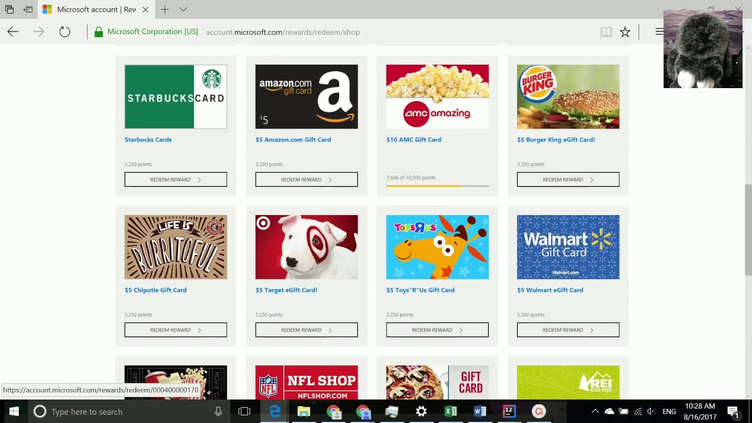752x423 pixels.
Task: Redeem the Starbucks Cards reward
Action: 176,179
